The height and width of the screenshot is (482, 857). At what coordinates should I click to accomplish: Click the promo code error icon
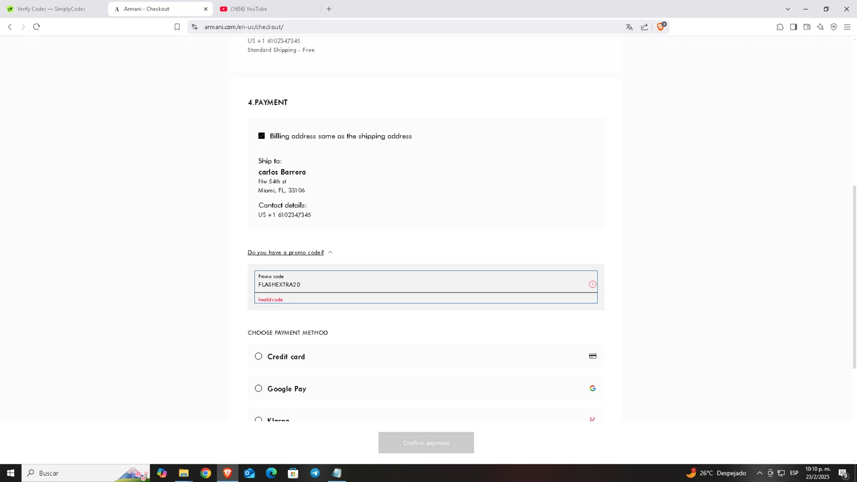click(x=592, y=284)
